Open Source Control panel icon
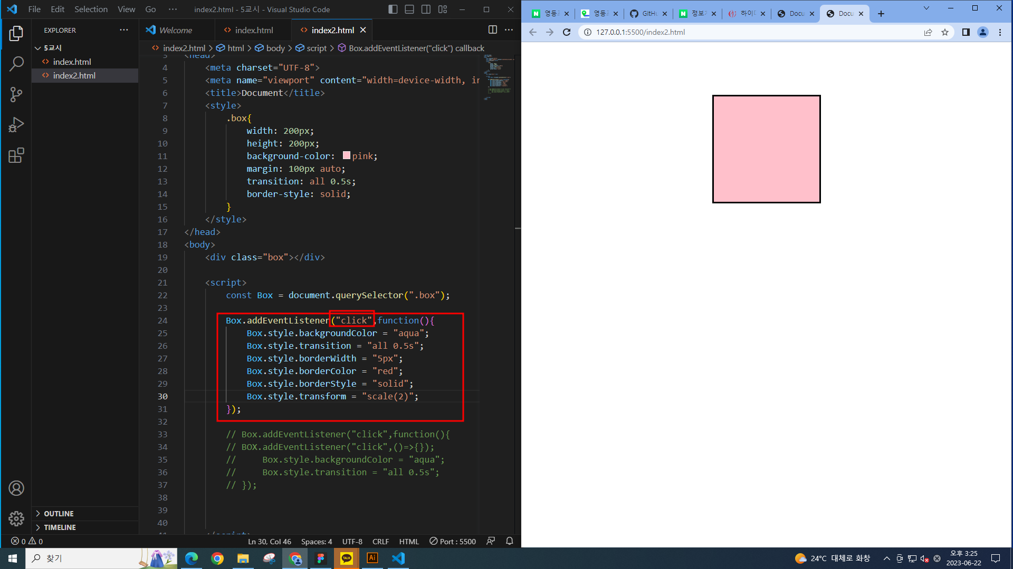This screenshot has width=1013, height=569. click(x=16, y=95)
